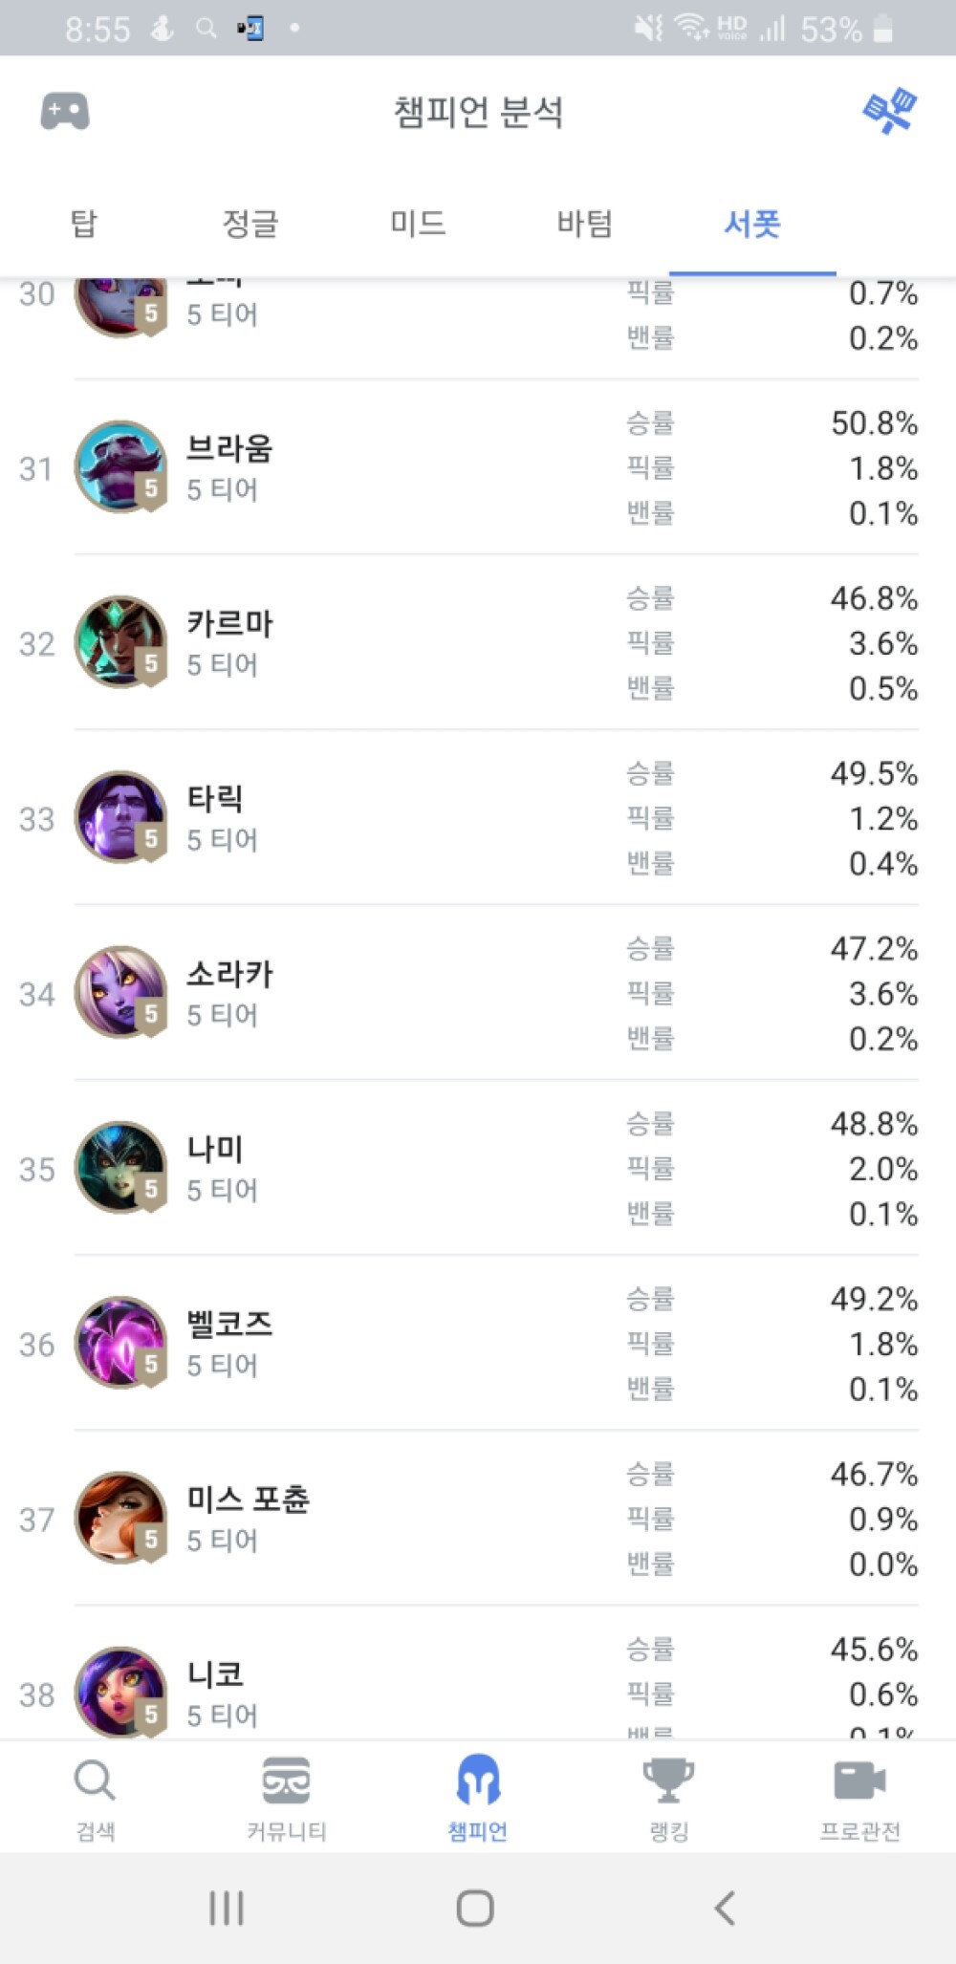Open the crossed tools icon top right
Image resolution: width=956 pixels, height=1964 pixels.
889,112
